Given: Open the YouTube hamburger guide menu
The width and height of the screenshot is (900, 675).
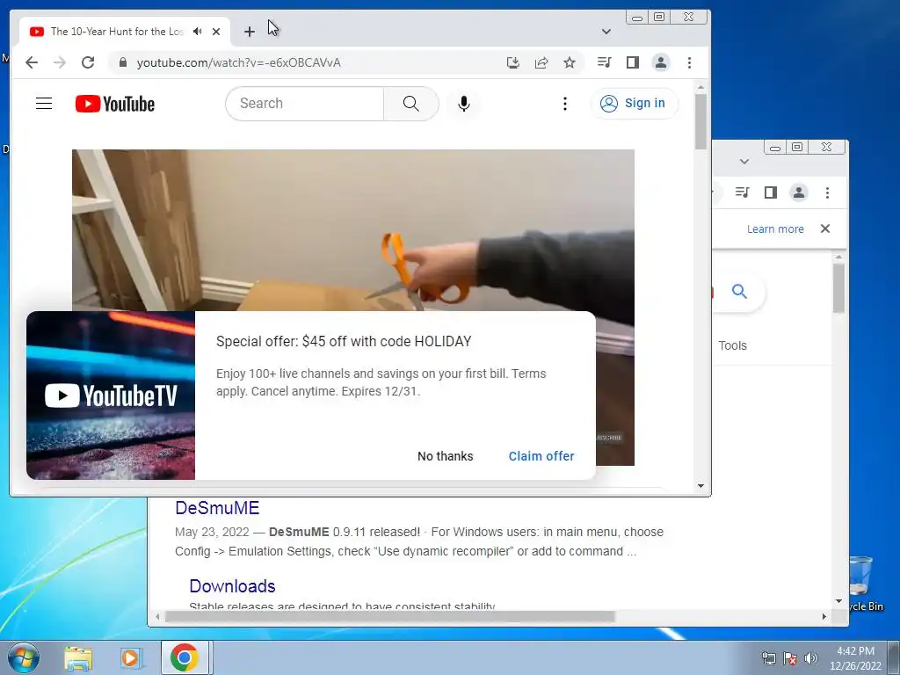Looking at the screenshot, I should (44, 104).
